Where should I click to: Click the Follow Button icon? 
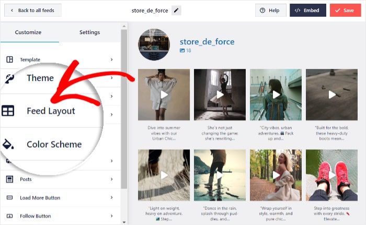9,216
